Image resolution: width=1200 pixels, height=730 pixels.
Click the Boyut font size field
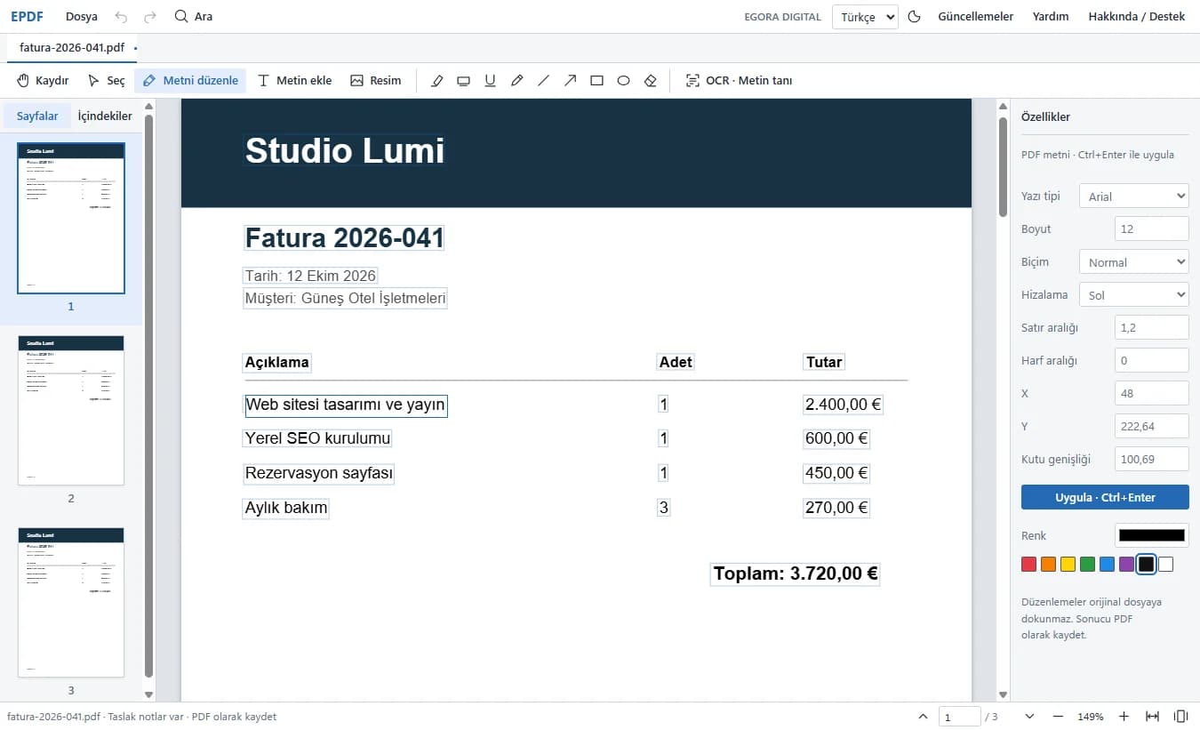point(1152,229)
